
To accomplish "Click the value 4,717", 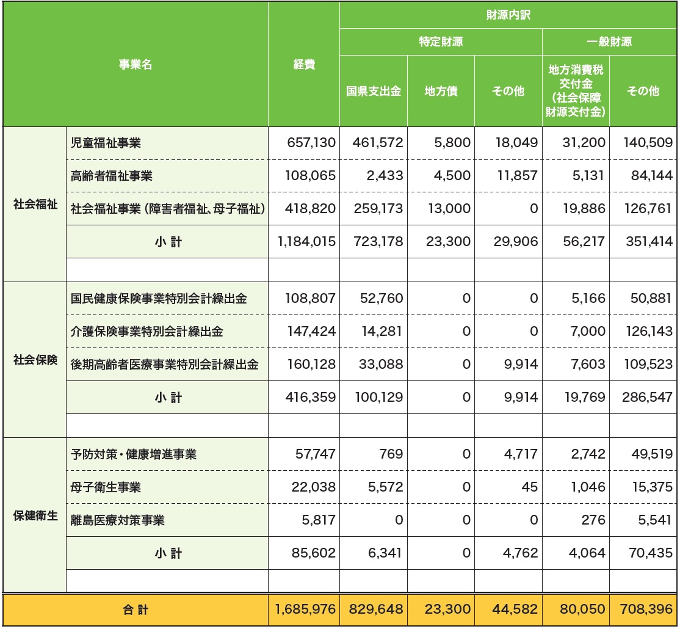I will (x=521, y=454).
